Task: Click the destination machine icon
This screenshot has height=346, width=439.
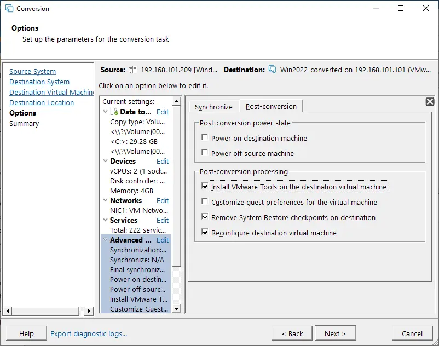Action: click(273, 69)
